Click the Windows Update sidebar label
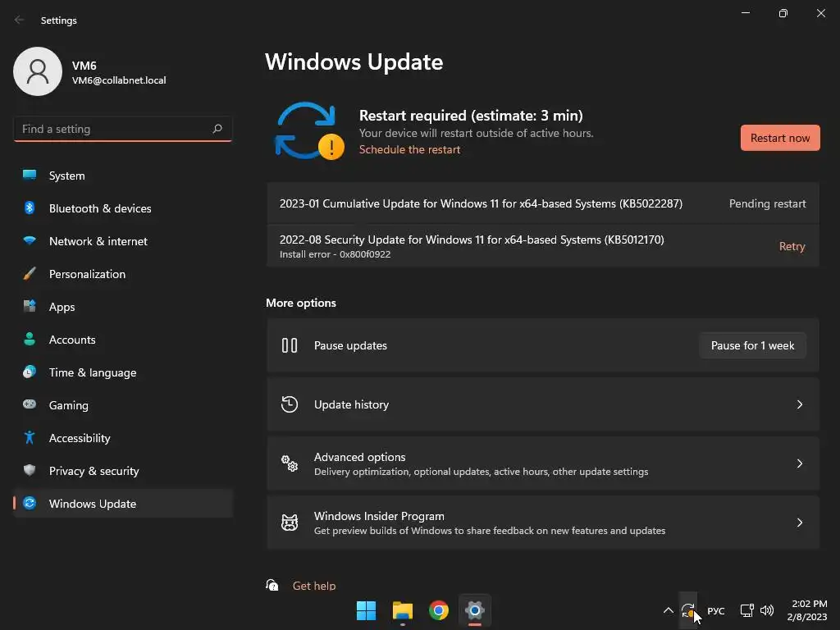Viewport: 840px width, 630px height. [93, 504]
